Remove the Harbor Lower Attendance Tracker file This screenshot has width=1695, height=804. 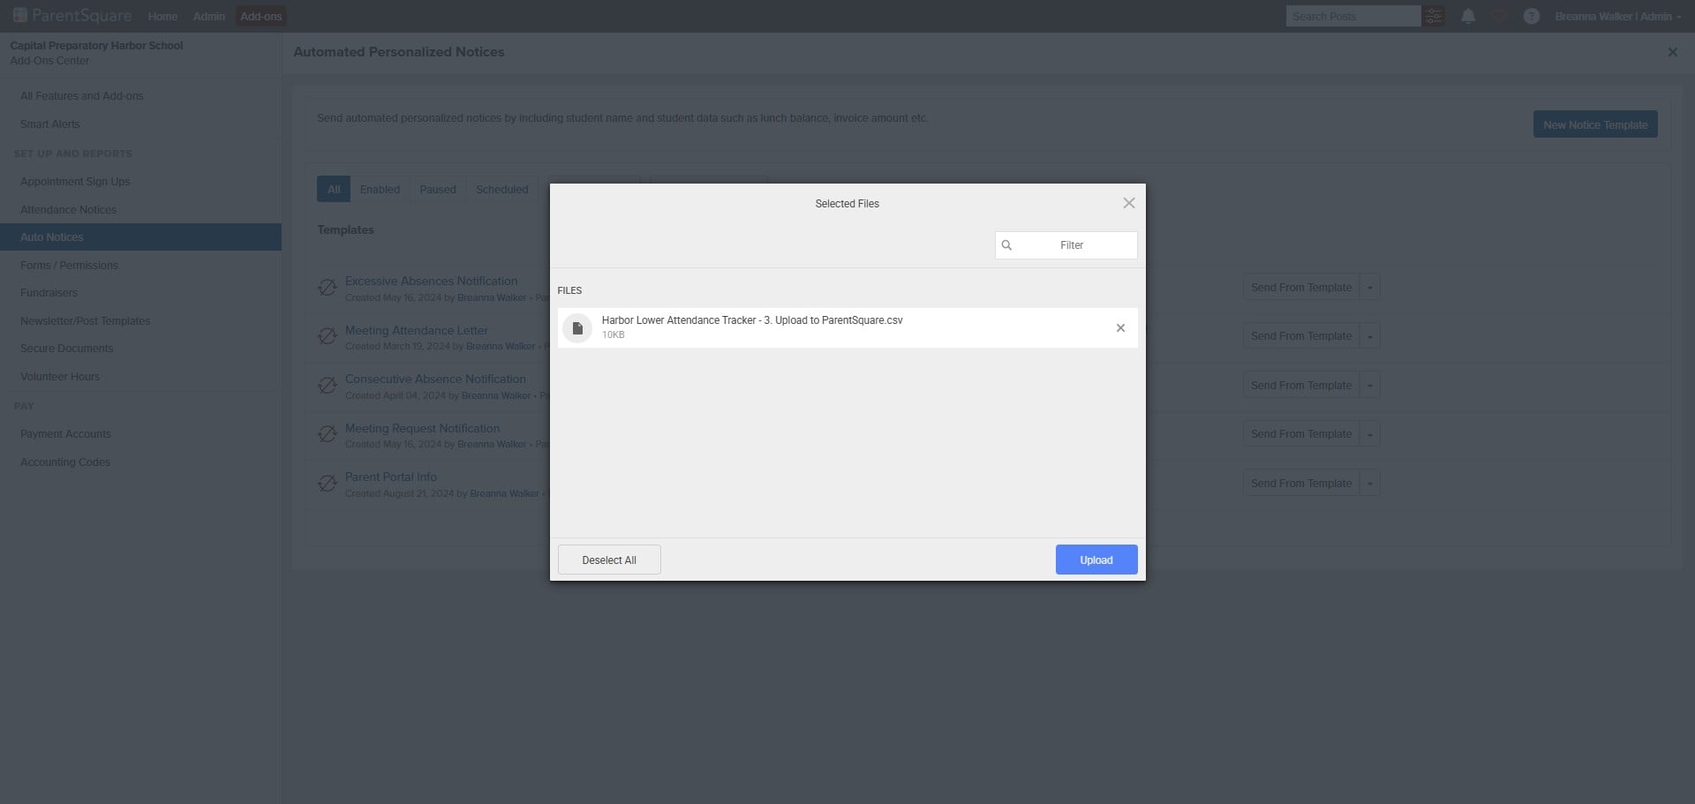pos(1120,328)
